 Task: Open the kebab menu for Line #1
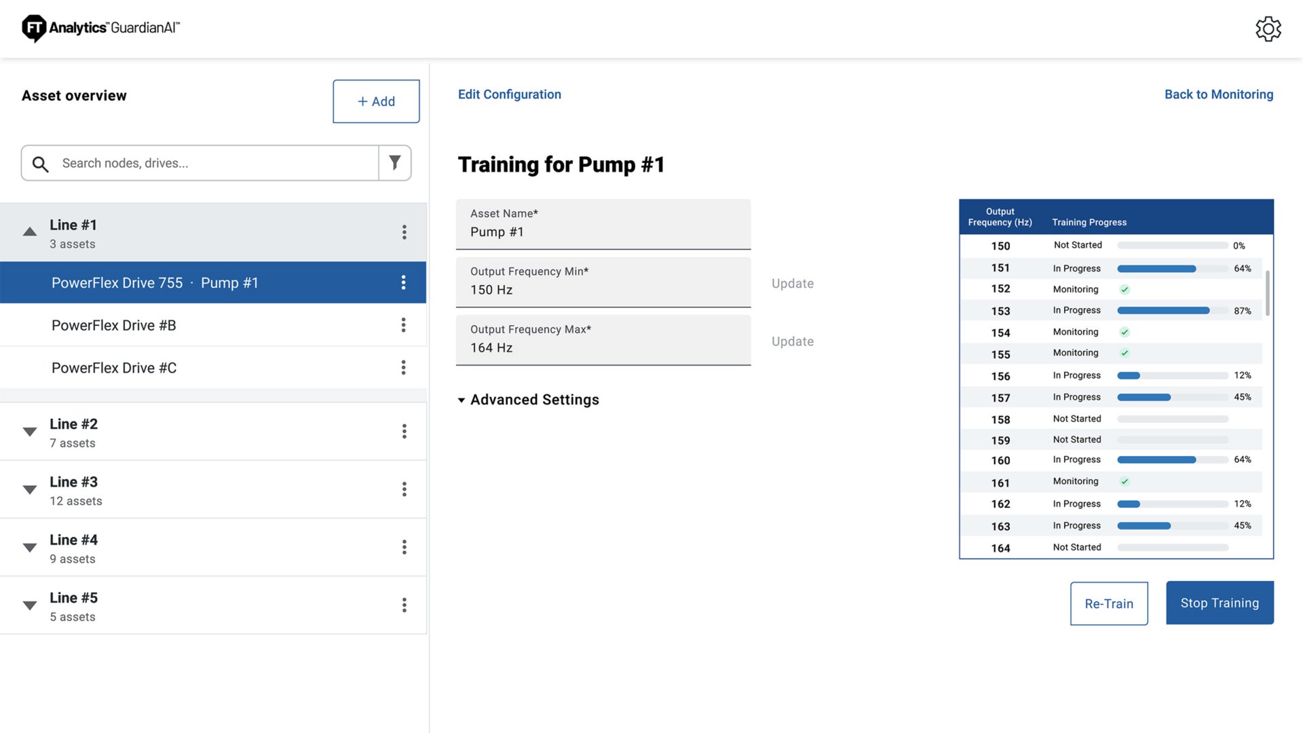404,231
